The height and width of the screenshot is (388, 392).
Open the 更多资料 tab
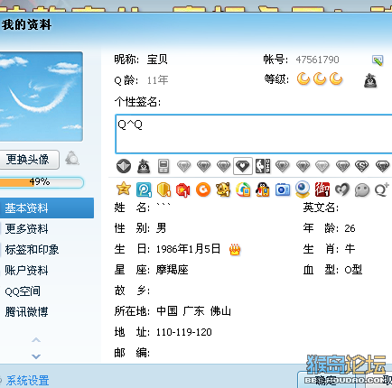tap(26, 228)
